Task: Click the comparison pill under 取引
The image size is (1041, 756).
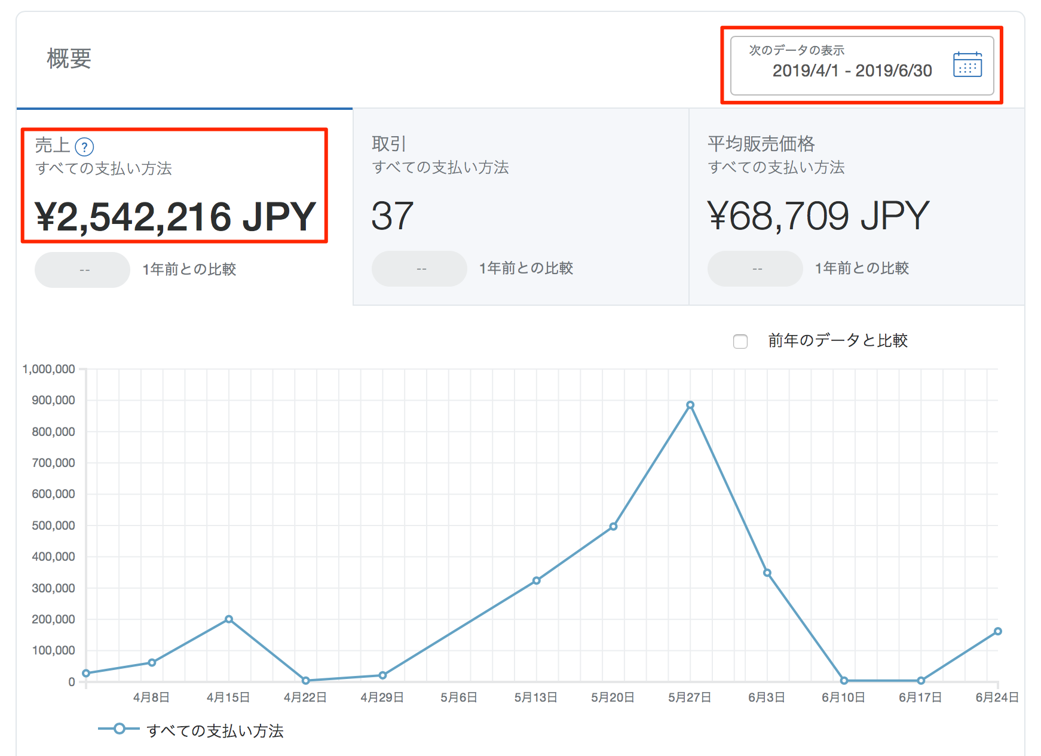Action: [x=419, y=269]
